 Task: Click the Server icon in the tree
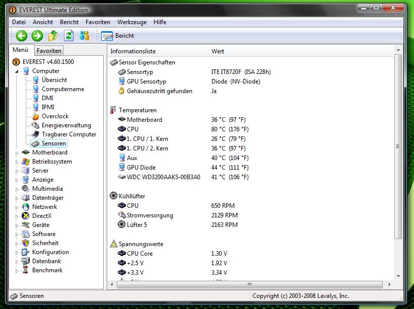pyautogui.click(x=26, y=171)
